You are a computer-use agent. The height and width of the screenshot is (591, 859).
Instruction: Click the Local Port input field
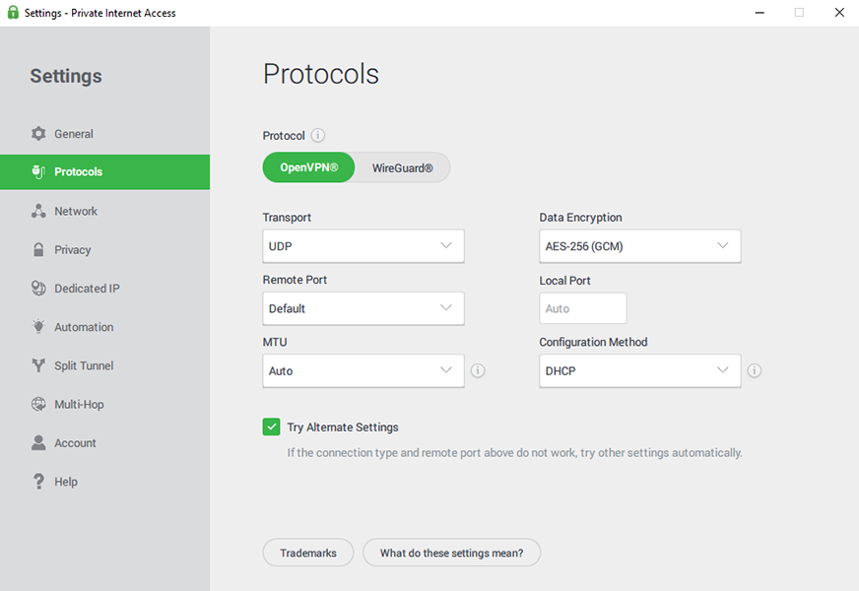582,308
